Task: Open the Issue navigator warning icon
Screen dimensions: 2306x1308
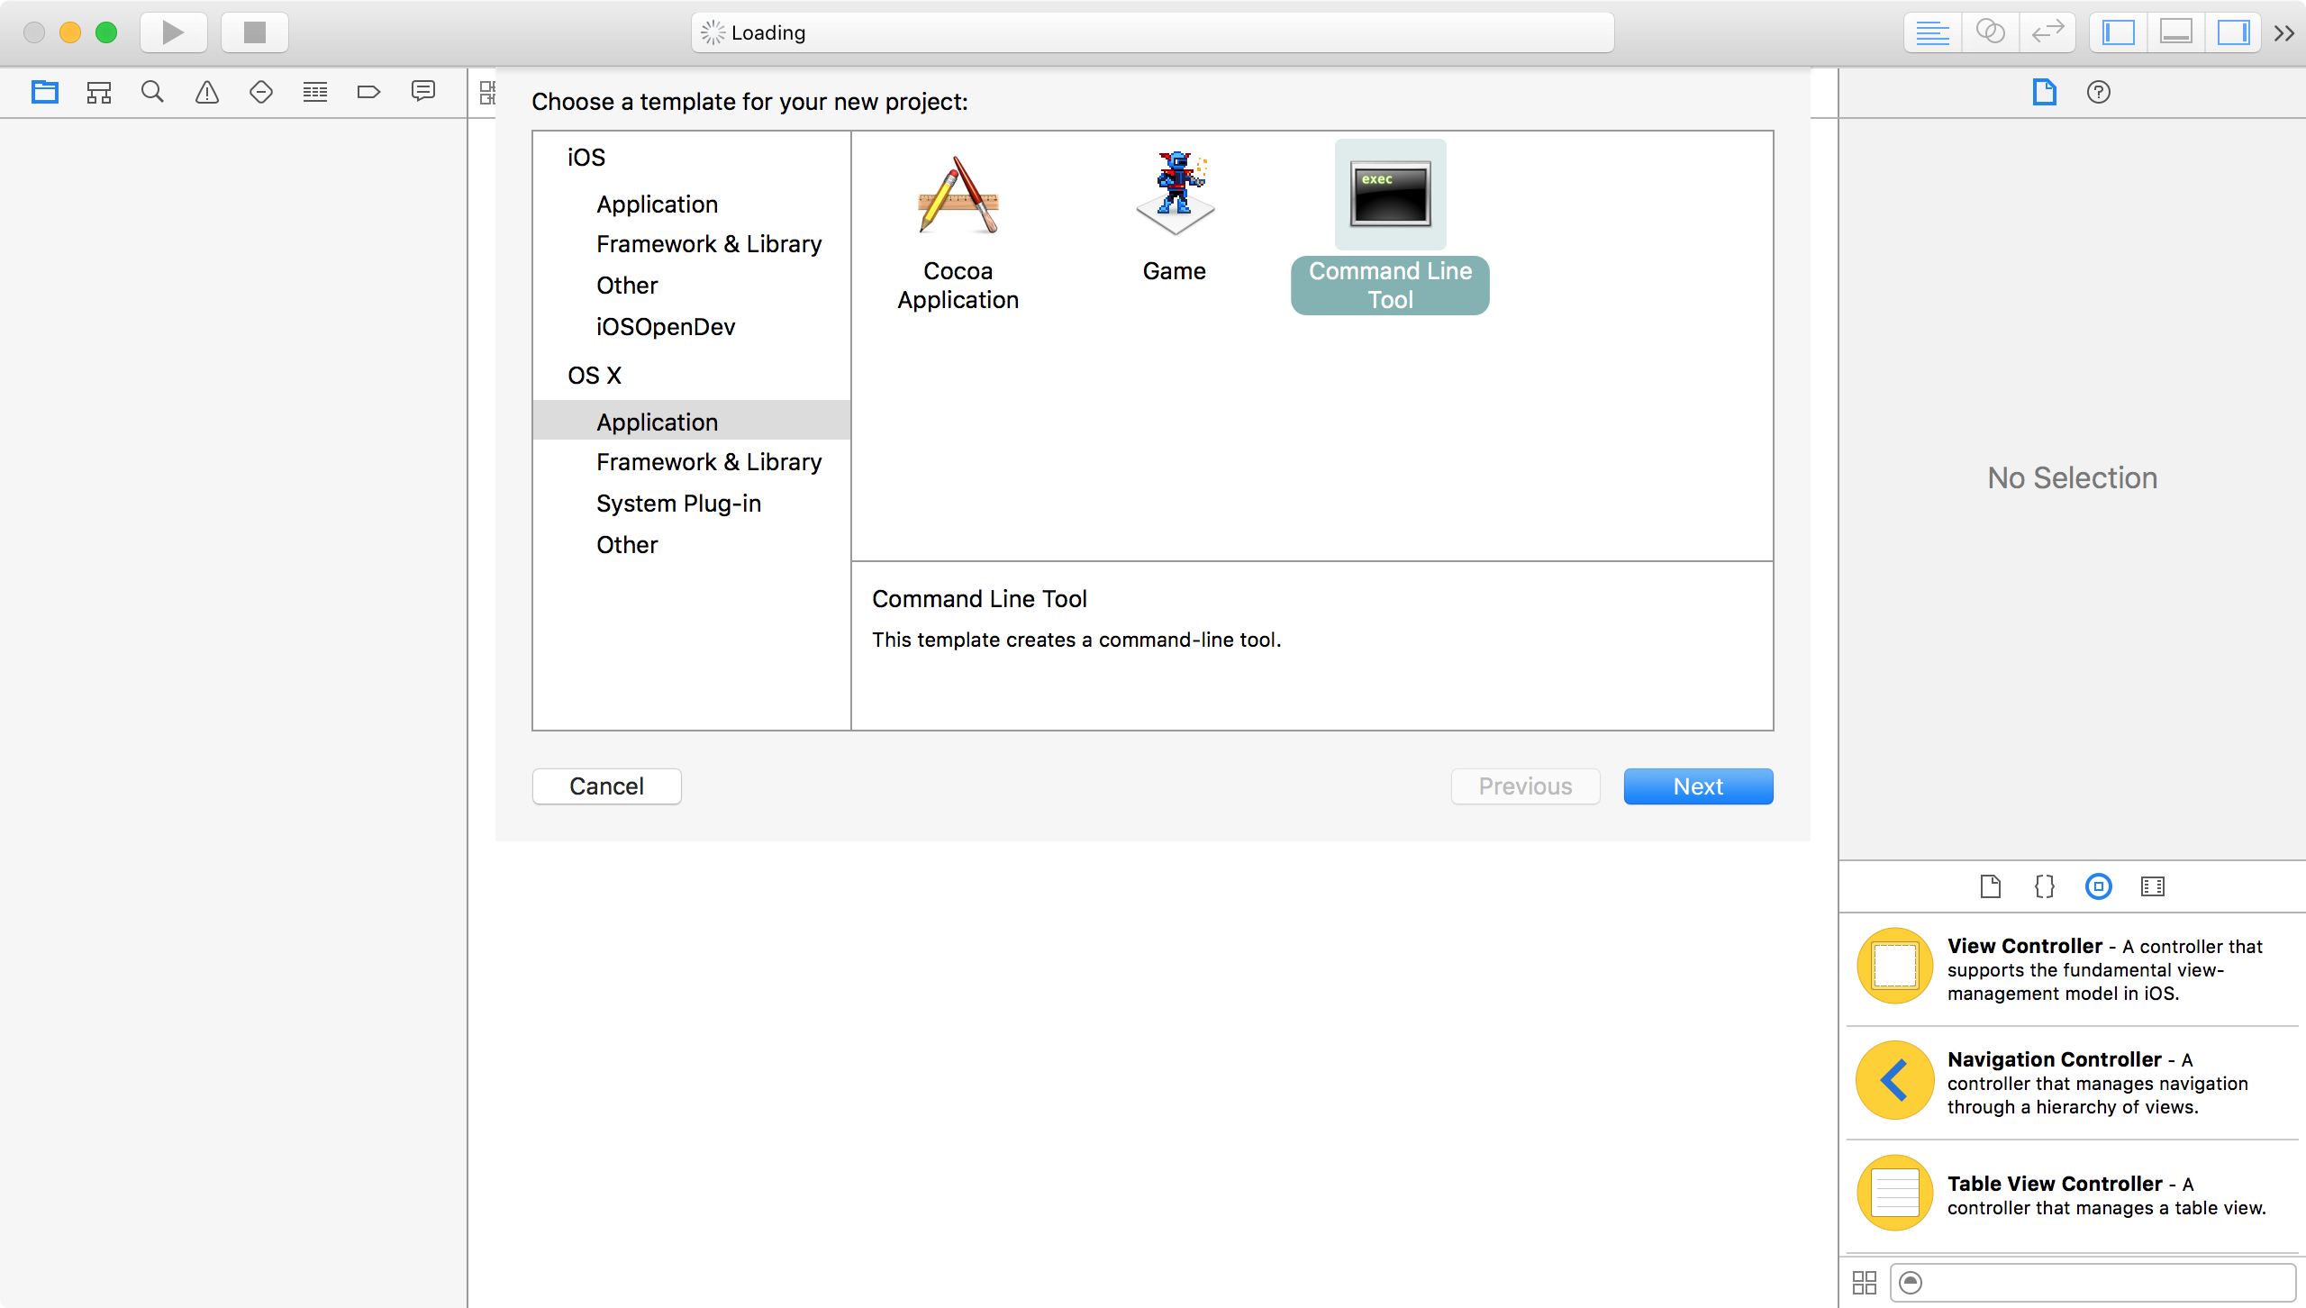Action: coord(207,92)
